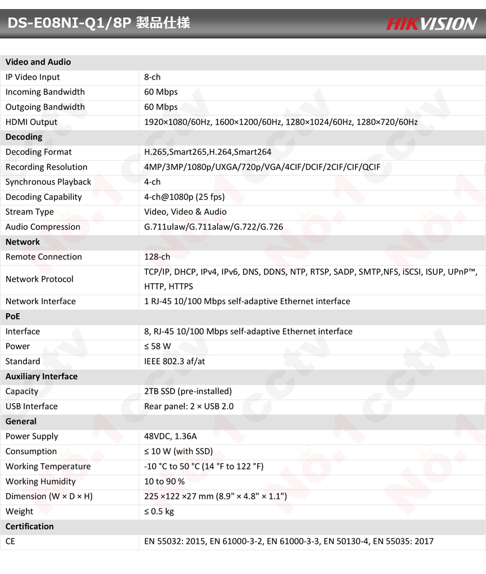Screen dimensions: 486x574
Task: Select the 'Capacity' label
Action: (x=21, y=391)
